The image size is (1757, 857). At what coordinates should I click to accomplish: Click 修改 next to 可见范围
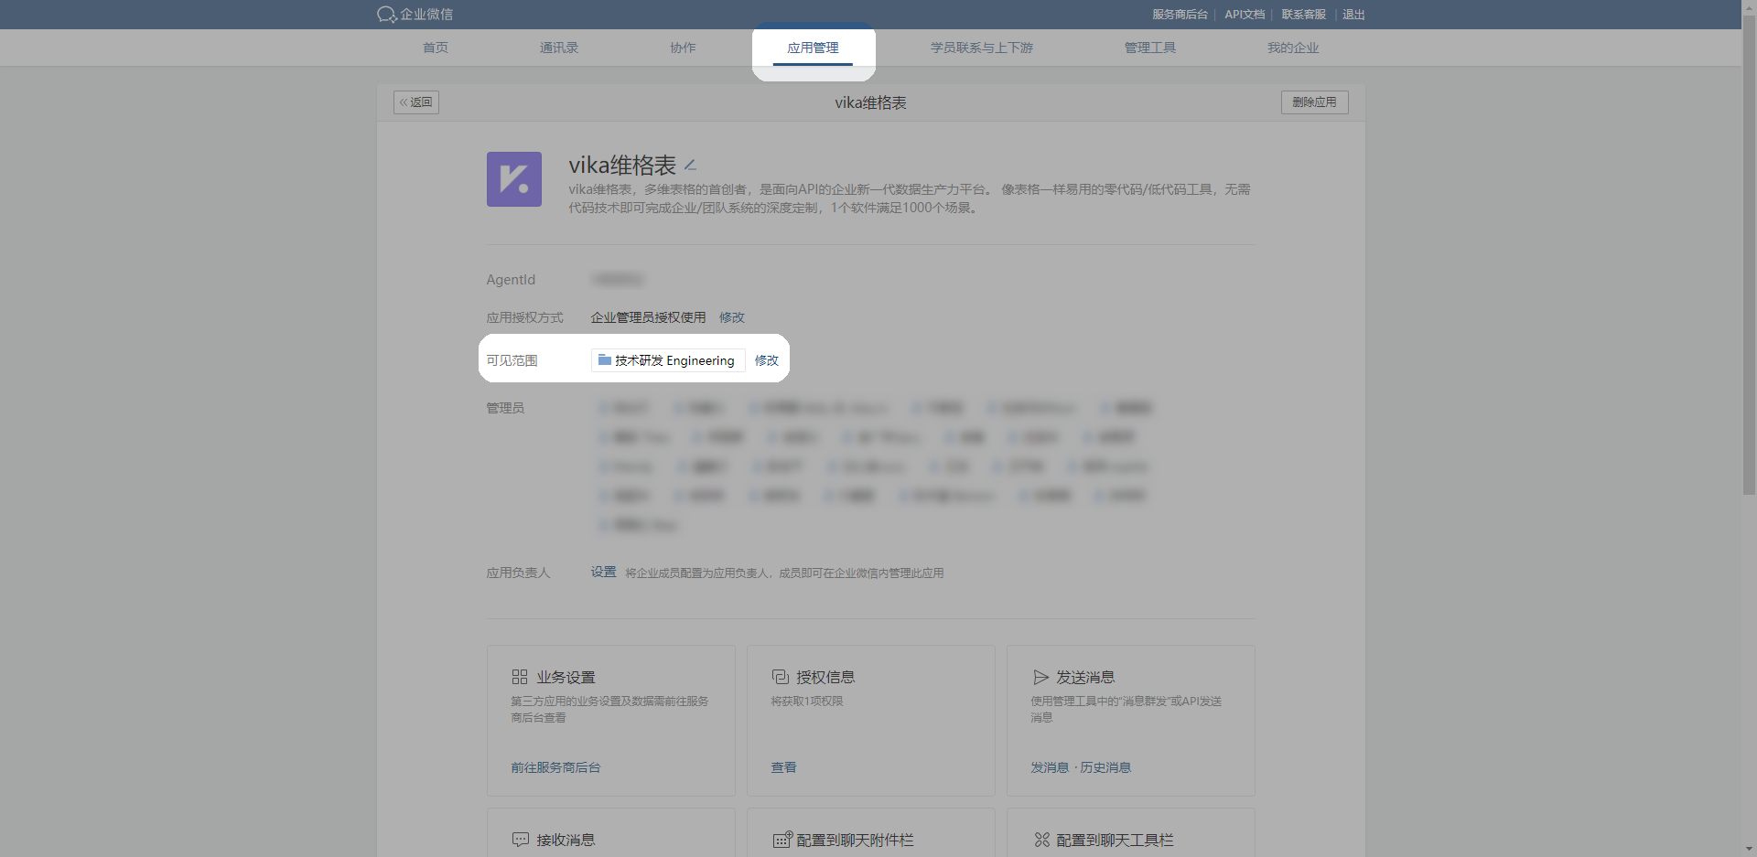click(x=766, y=360)
